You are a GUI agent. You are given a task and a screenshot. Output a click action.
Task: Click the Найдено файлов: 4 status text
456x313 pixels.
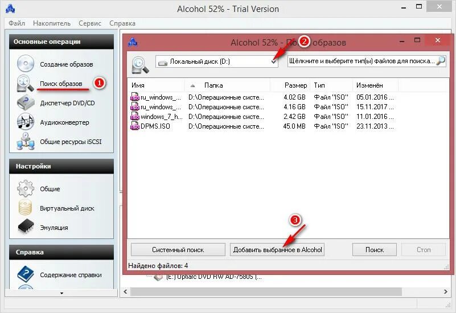(158, 266)
